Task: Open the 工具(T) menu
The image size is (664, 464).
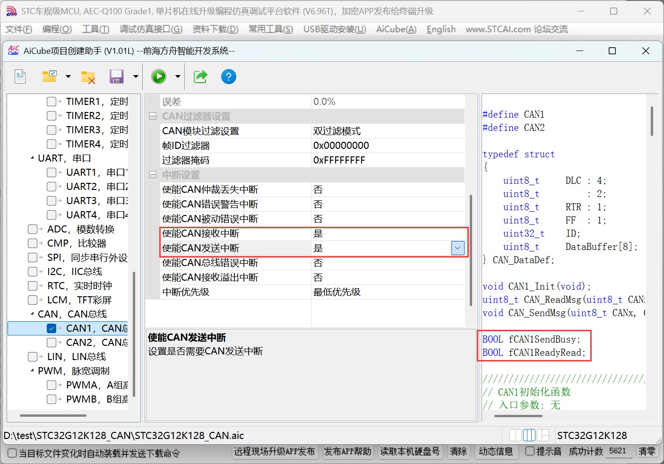Action: click(95, 29)
